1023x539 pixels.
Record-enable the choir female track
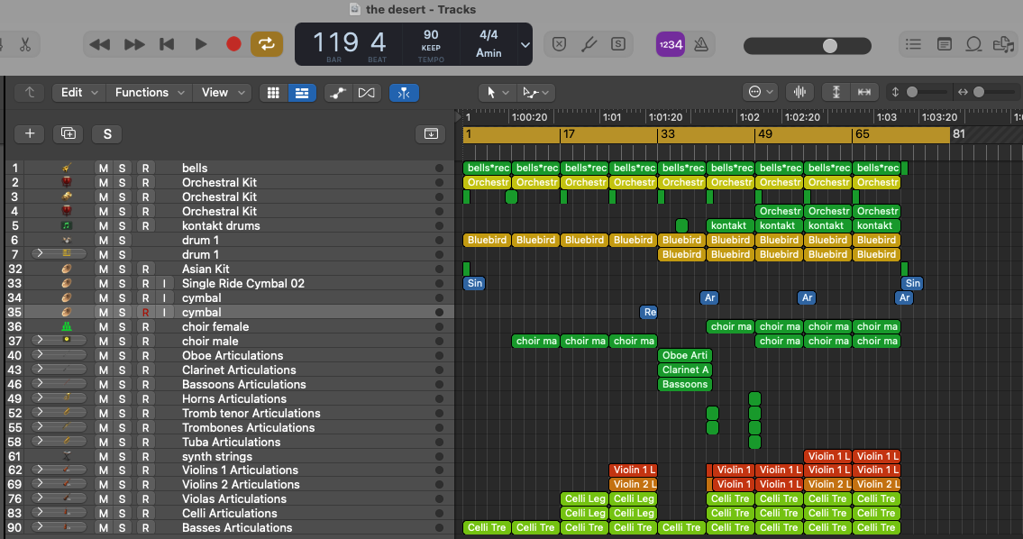pyautogui.click(x=144, y=327)
